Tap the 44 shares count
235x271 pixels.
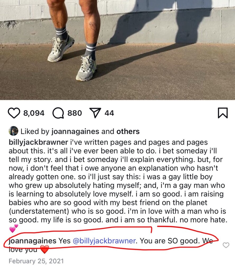[109, 113]
